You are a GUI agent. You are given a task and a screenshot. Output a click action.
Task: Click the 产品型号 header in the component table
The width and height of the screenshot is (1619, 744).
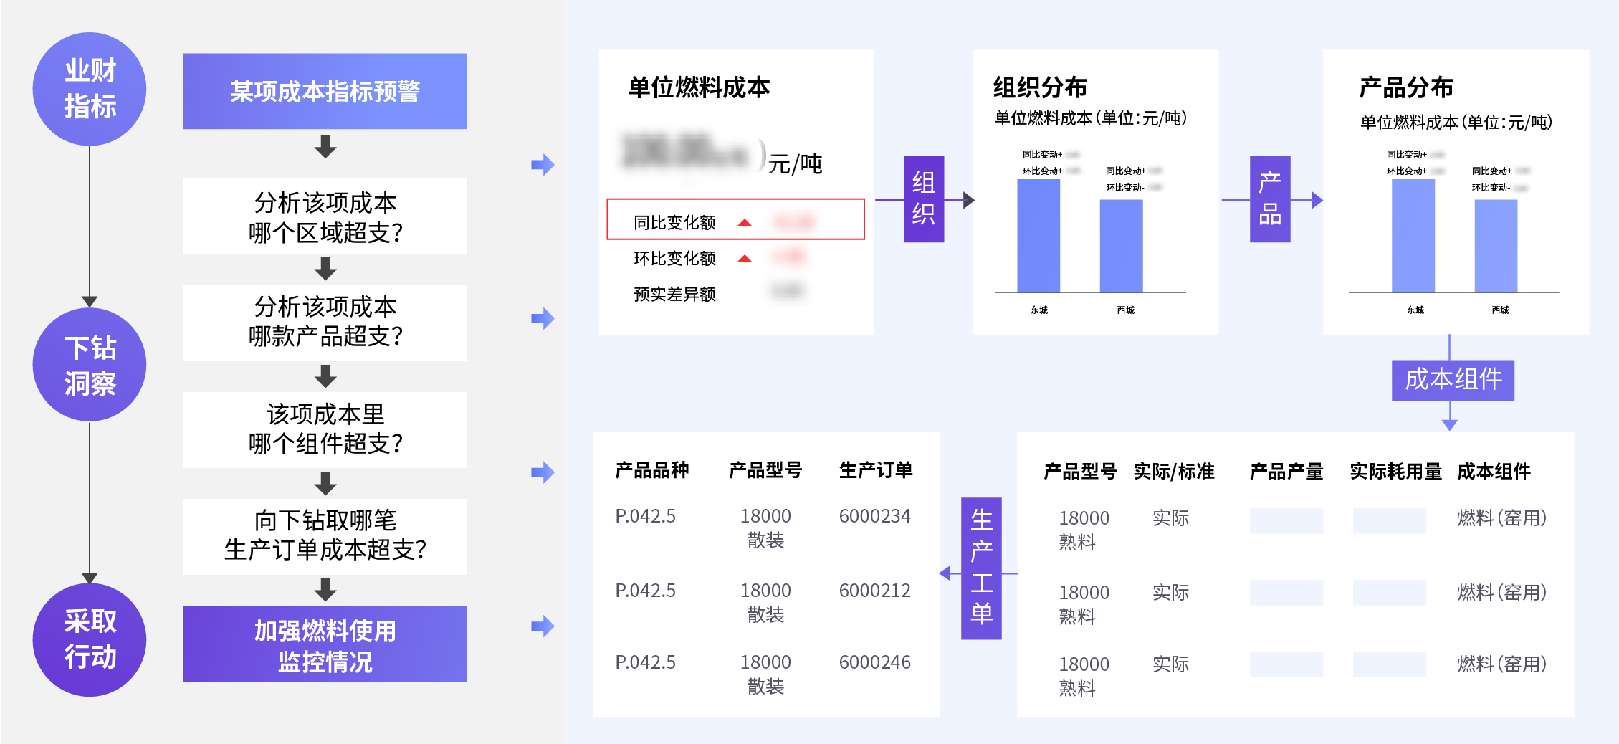[1080, 472]
